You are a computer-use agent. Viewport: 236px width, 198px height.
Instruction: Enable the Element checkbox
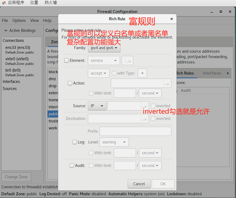[x=67, y=61]
